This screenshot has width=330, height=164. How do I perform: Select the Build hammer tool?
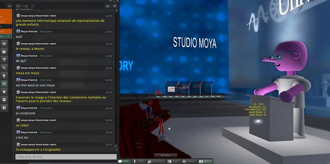4,60
